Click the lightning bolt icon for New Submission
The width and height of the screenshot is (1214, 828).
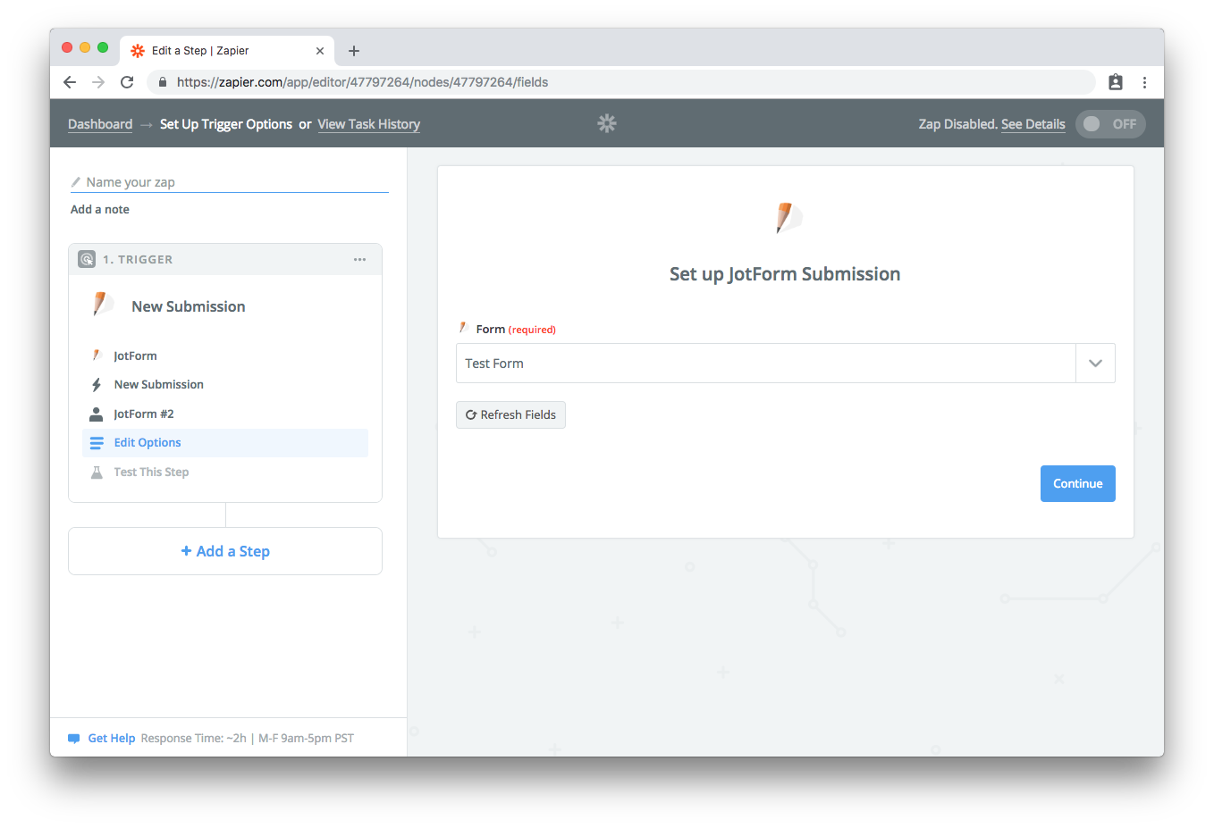click(x=97, y=385)
